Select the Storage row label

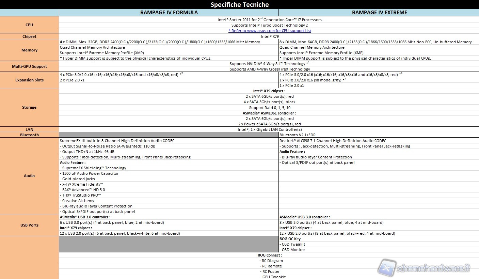pos(29,107)
